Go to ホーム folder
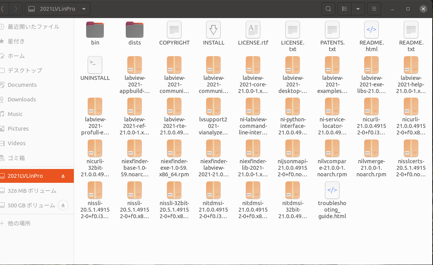The height and width of the screenshot is (265, 433). point(37,56)
